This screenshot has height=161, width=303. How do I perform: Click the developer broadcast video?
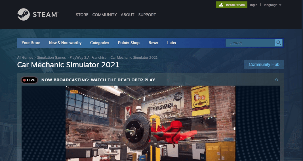[151, 123]
